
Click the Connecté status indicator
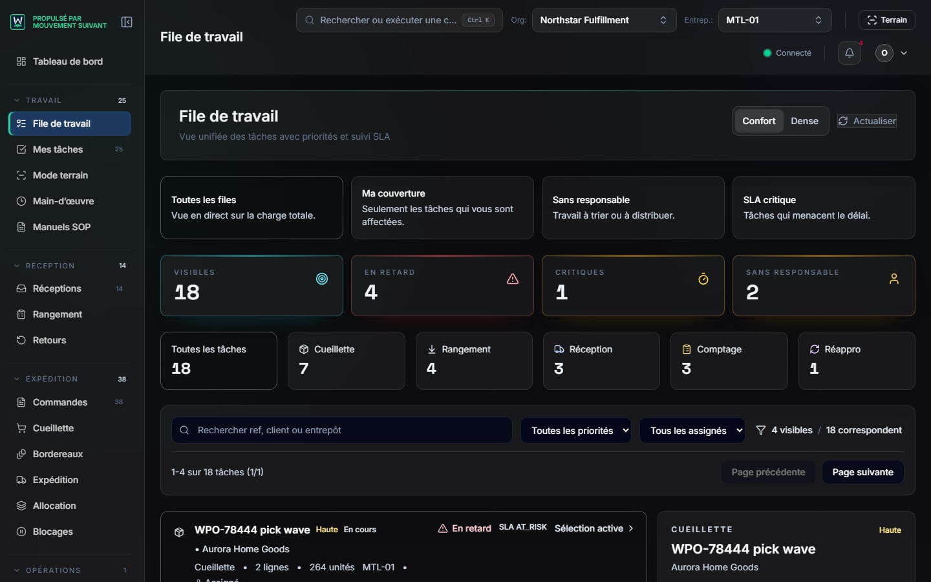787,53
